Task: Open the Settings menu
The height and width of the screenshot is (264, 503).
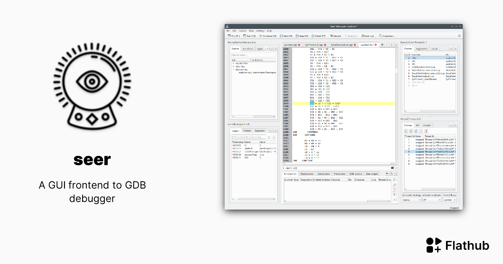Action: pos(260,31)
